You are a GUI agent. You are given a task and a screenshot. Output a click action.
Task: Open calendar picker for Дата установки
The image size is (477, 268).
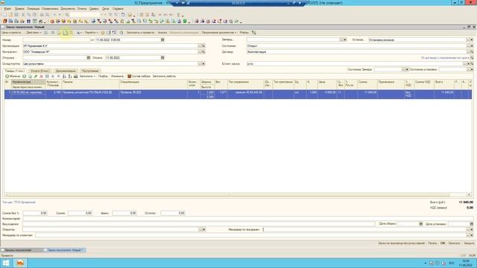point(472,224)
